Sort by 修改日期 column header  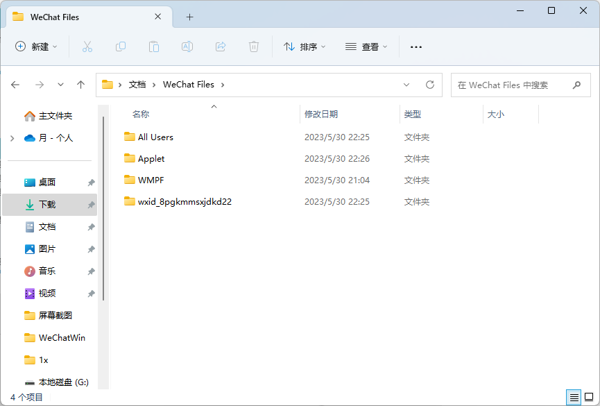pyautogui.click(x=321, y=114)
